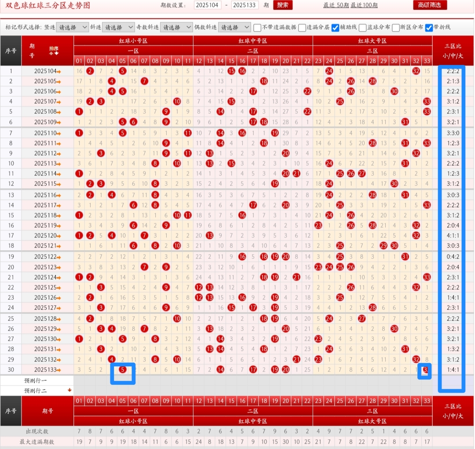Click orange arrow beside period 2025111
This screenshot has width=475, height=449.
[59, 144]
